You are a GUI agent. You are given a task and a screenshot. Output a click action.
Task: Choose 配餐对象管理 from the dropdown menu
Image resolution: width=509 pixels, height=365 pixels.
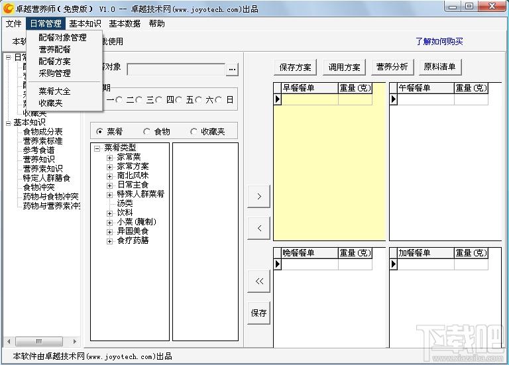[63, 37]
